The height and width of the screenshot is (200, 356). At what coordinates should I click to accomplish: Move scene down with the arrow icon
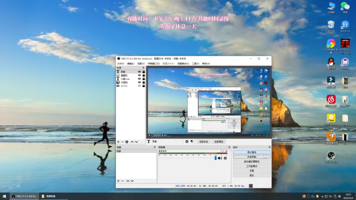click(132, 181)
